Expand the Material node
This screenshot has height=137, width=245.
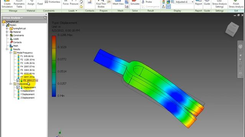pyautogui.click(x=7, y=32)
